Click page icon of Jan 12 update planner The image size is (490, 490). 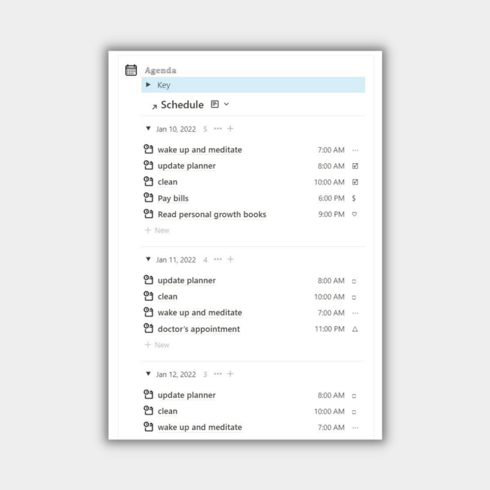[148, 394]
